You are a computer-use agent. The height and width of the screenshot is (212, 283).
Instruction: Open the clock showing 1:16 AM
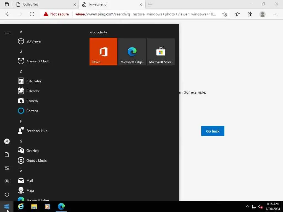[x=272, y=206]
